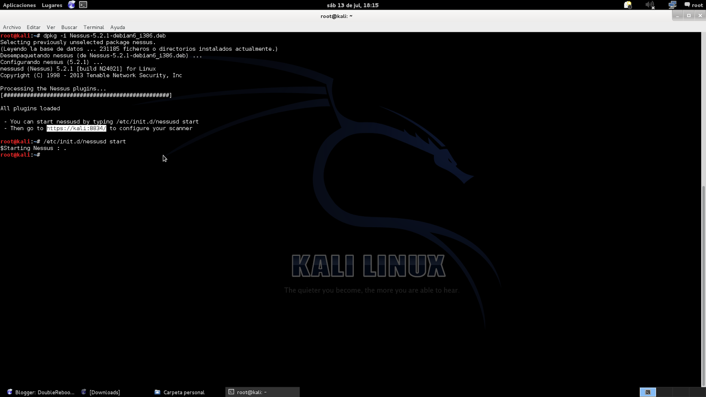706x397 pixels.
Task: Switch to the Blogger: DoubleReboo... taskbar window
Action: (41, 392)
